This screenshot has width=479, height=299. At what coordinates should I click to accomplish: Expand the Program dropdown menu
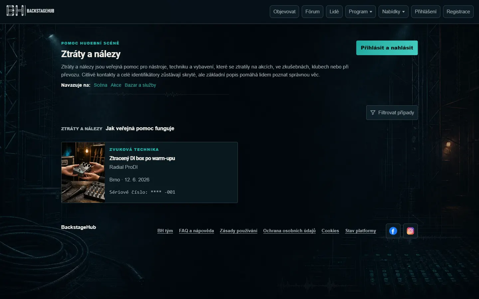coord(361,12)
